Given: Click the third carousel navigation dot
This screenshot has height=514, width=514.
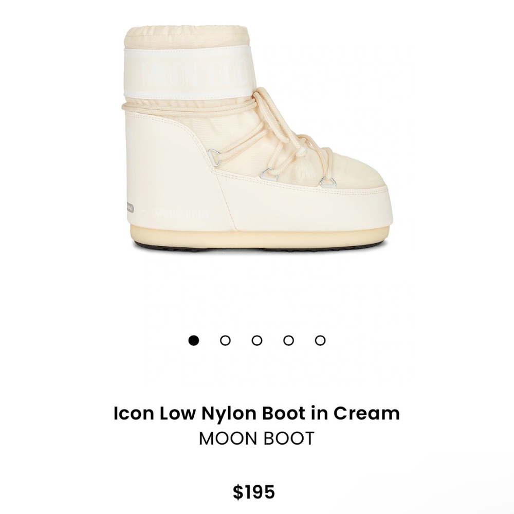Looking at the screenshot, I should pyautogui.click(x=256, y=339).
